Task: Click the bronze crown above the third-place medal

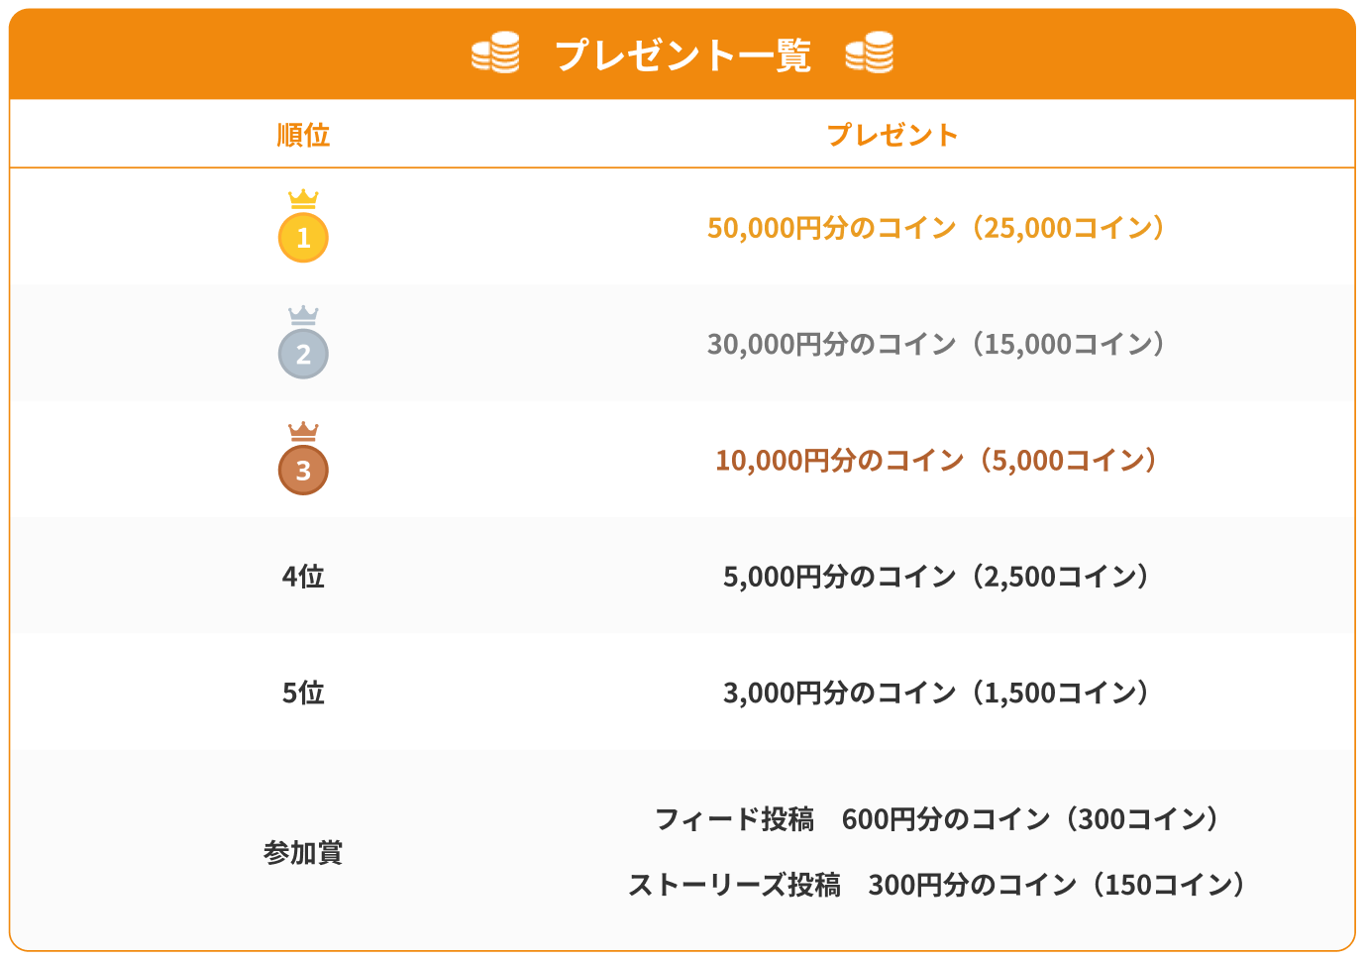Action: click(x=303, y=431)
